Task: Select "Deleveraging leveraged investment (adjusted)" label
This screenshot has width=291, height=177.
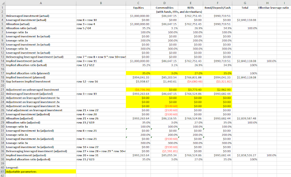Action: tap(40, 151)
